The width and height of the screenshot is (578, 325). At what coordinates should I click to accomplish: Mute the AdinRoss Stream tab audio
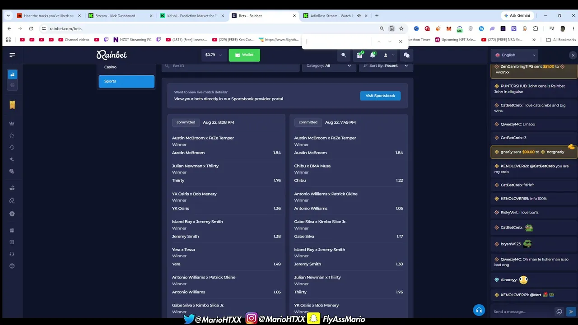click(359, 16)
